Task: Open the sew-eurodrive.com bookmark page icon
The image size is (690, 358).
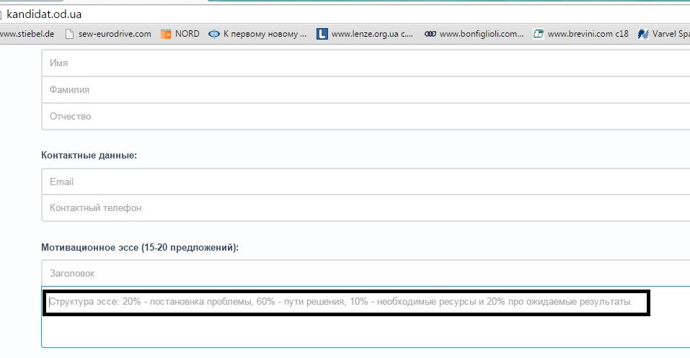Action: [x=70, y=33]
